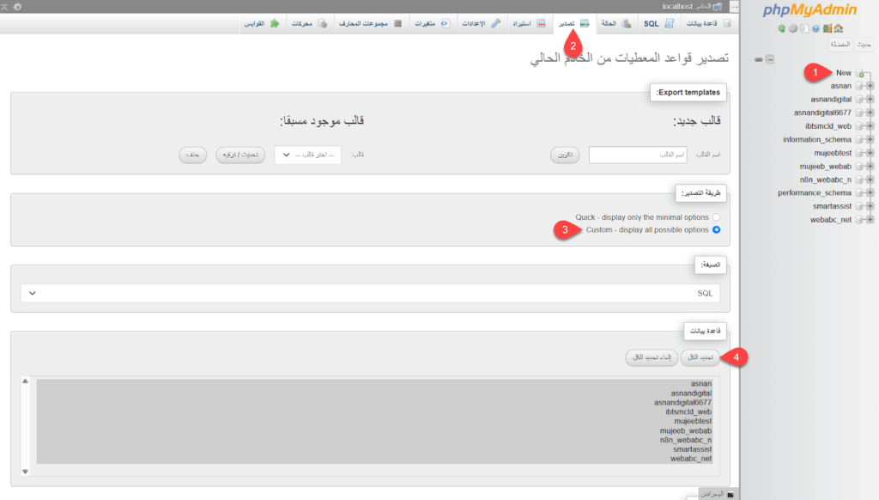This screenshot has width=879, height=500.
Task: Click the Variables tab icon
Action: click(445, 23)
